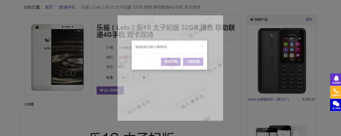Click the 官方微信 WeChat icon
Image resolution: width=341 pixels, height=136 pixels.
pyautogui.click(x=336, y=105)
